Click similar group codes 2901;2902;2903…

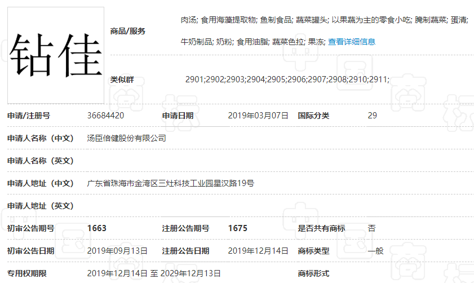click(x=287, y=79)
